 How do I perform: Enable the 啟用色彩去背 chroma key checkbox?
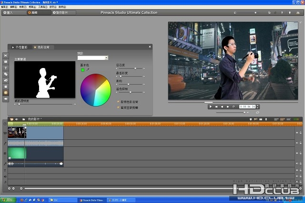[x=118, y=101]
